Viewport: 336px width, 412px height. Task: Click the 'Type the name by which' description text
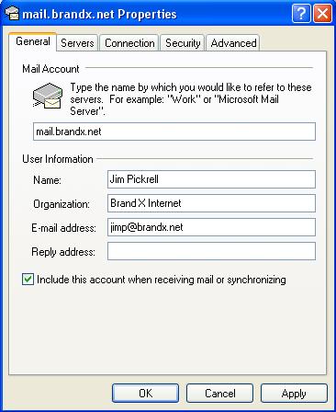pos(191,99)
